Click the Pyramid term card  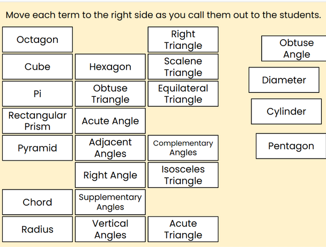click(38, 148)
